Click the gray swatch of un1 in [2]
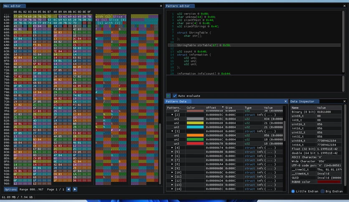349x202 pixels. (x=195, y=119)
